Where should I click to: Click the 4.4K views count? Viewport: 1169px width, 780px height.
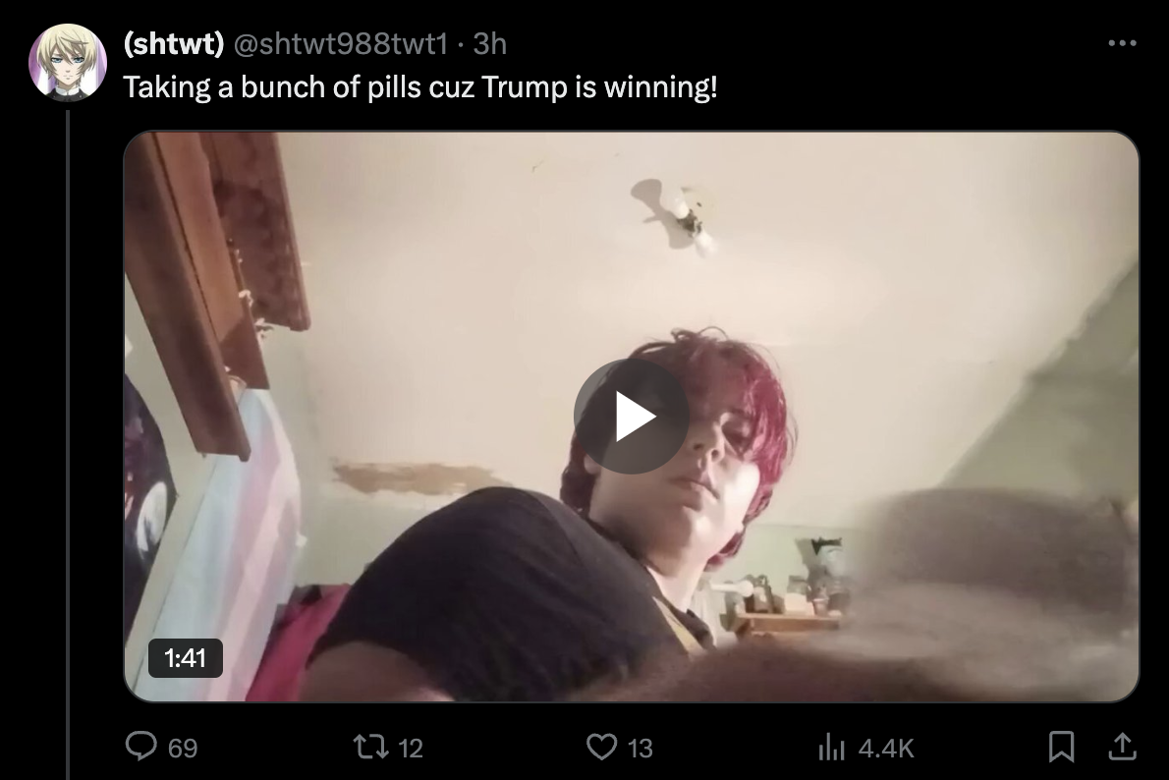[886, 748]
